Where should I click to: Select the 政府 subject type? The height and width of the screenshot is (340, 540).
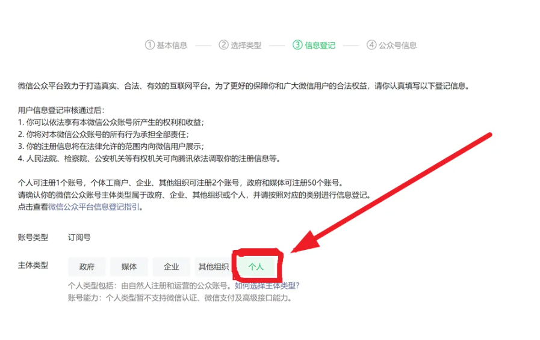click(x=87, y=267)
